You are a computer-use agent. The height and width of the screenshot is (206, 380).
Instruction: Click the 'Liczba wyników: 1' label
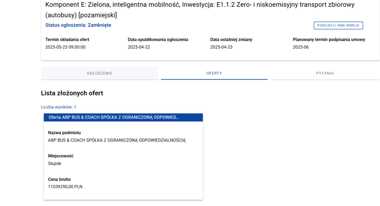58,107
